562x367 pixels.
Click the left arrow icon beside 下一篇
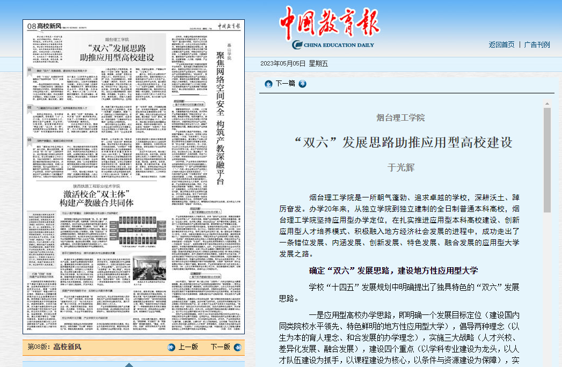click(x=268, y=84)
